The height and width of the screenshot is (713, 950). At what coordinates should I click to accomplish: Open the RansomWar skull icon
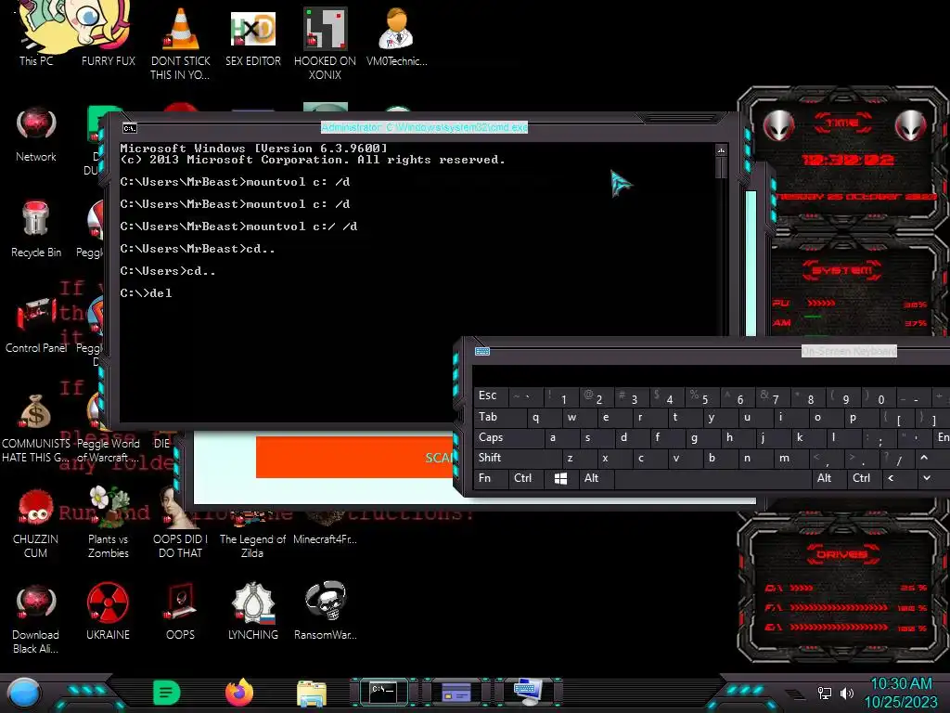(x=326, y=611)
